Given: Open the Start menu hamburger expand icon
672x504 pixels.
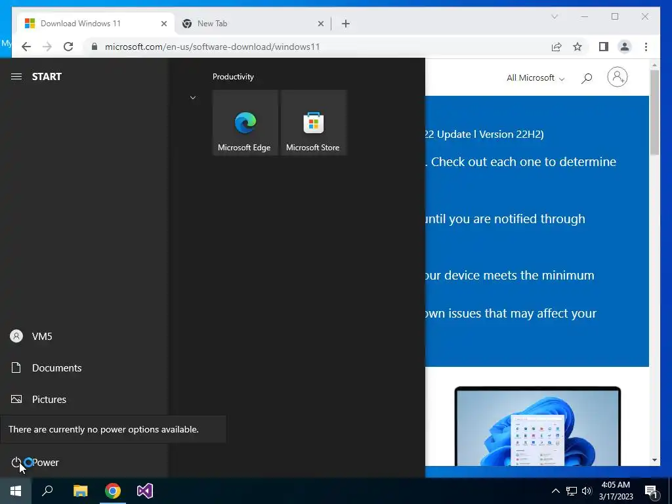Looking at the screenshot, I should pos(16,77).
